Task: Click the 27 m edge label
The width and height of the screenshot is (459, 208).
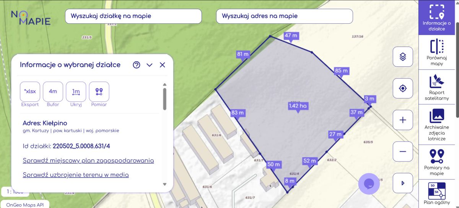Action: click(335, 134)
